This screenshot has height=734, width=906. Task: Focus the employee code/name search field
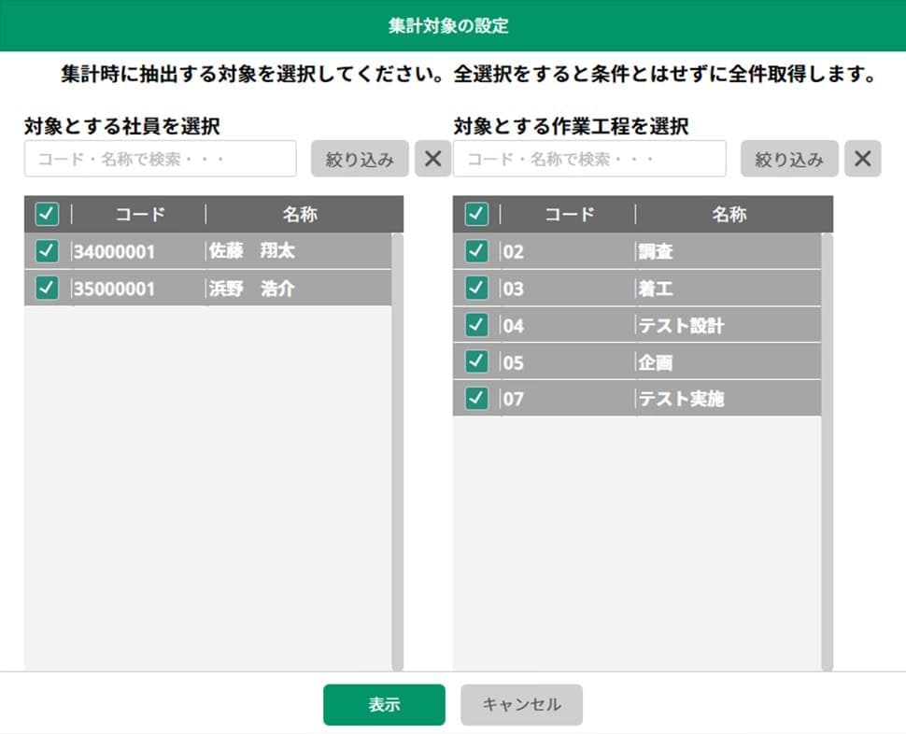[160, 159]
